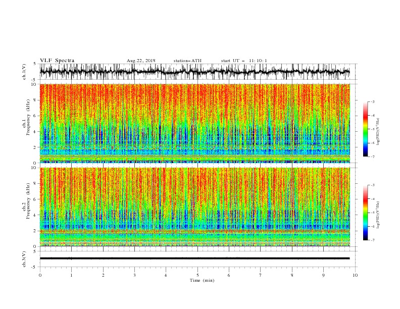This screenshot has width=400, height=309.
Task: Click inside the ch.2 spectrogram panel
Action: pyautogui.click(x=195, y=207)
